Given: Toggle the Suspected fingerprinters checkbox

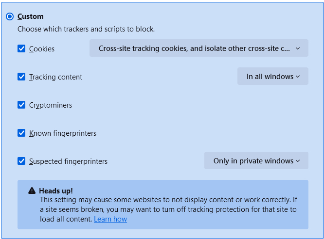Looking at the screenshot, I should click(x=21, y=161).
